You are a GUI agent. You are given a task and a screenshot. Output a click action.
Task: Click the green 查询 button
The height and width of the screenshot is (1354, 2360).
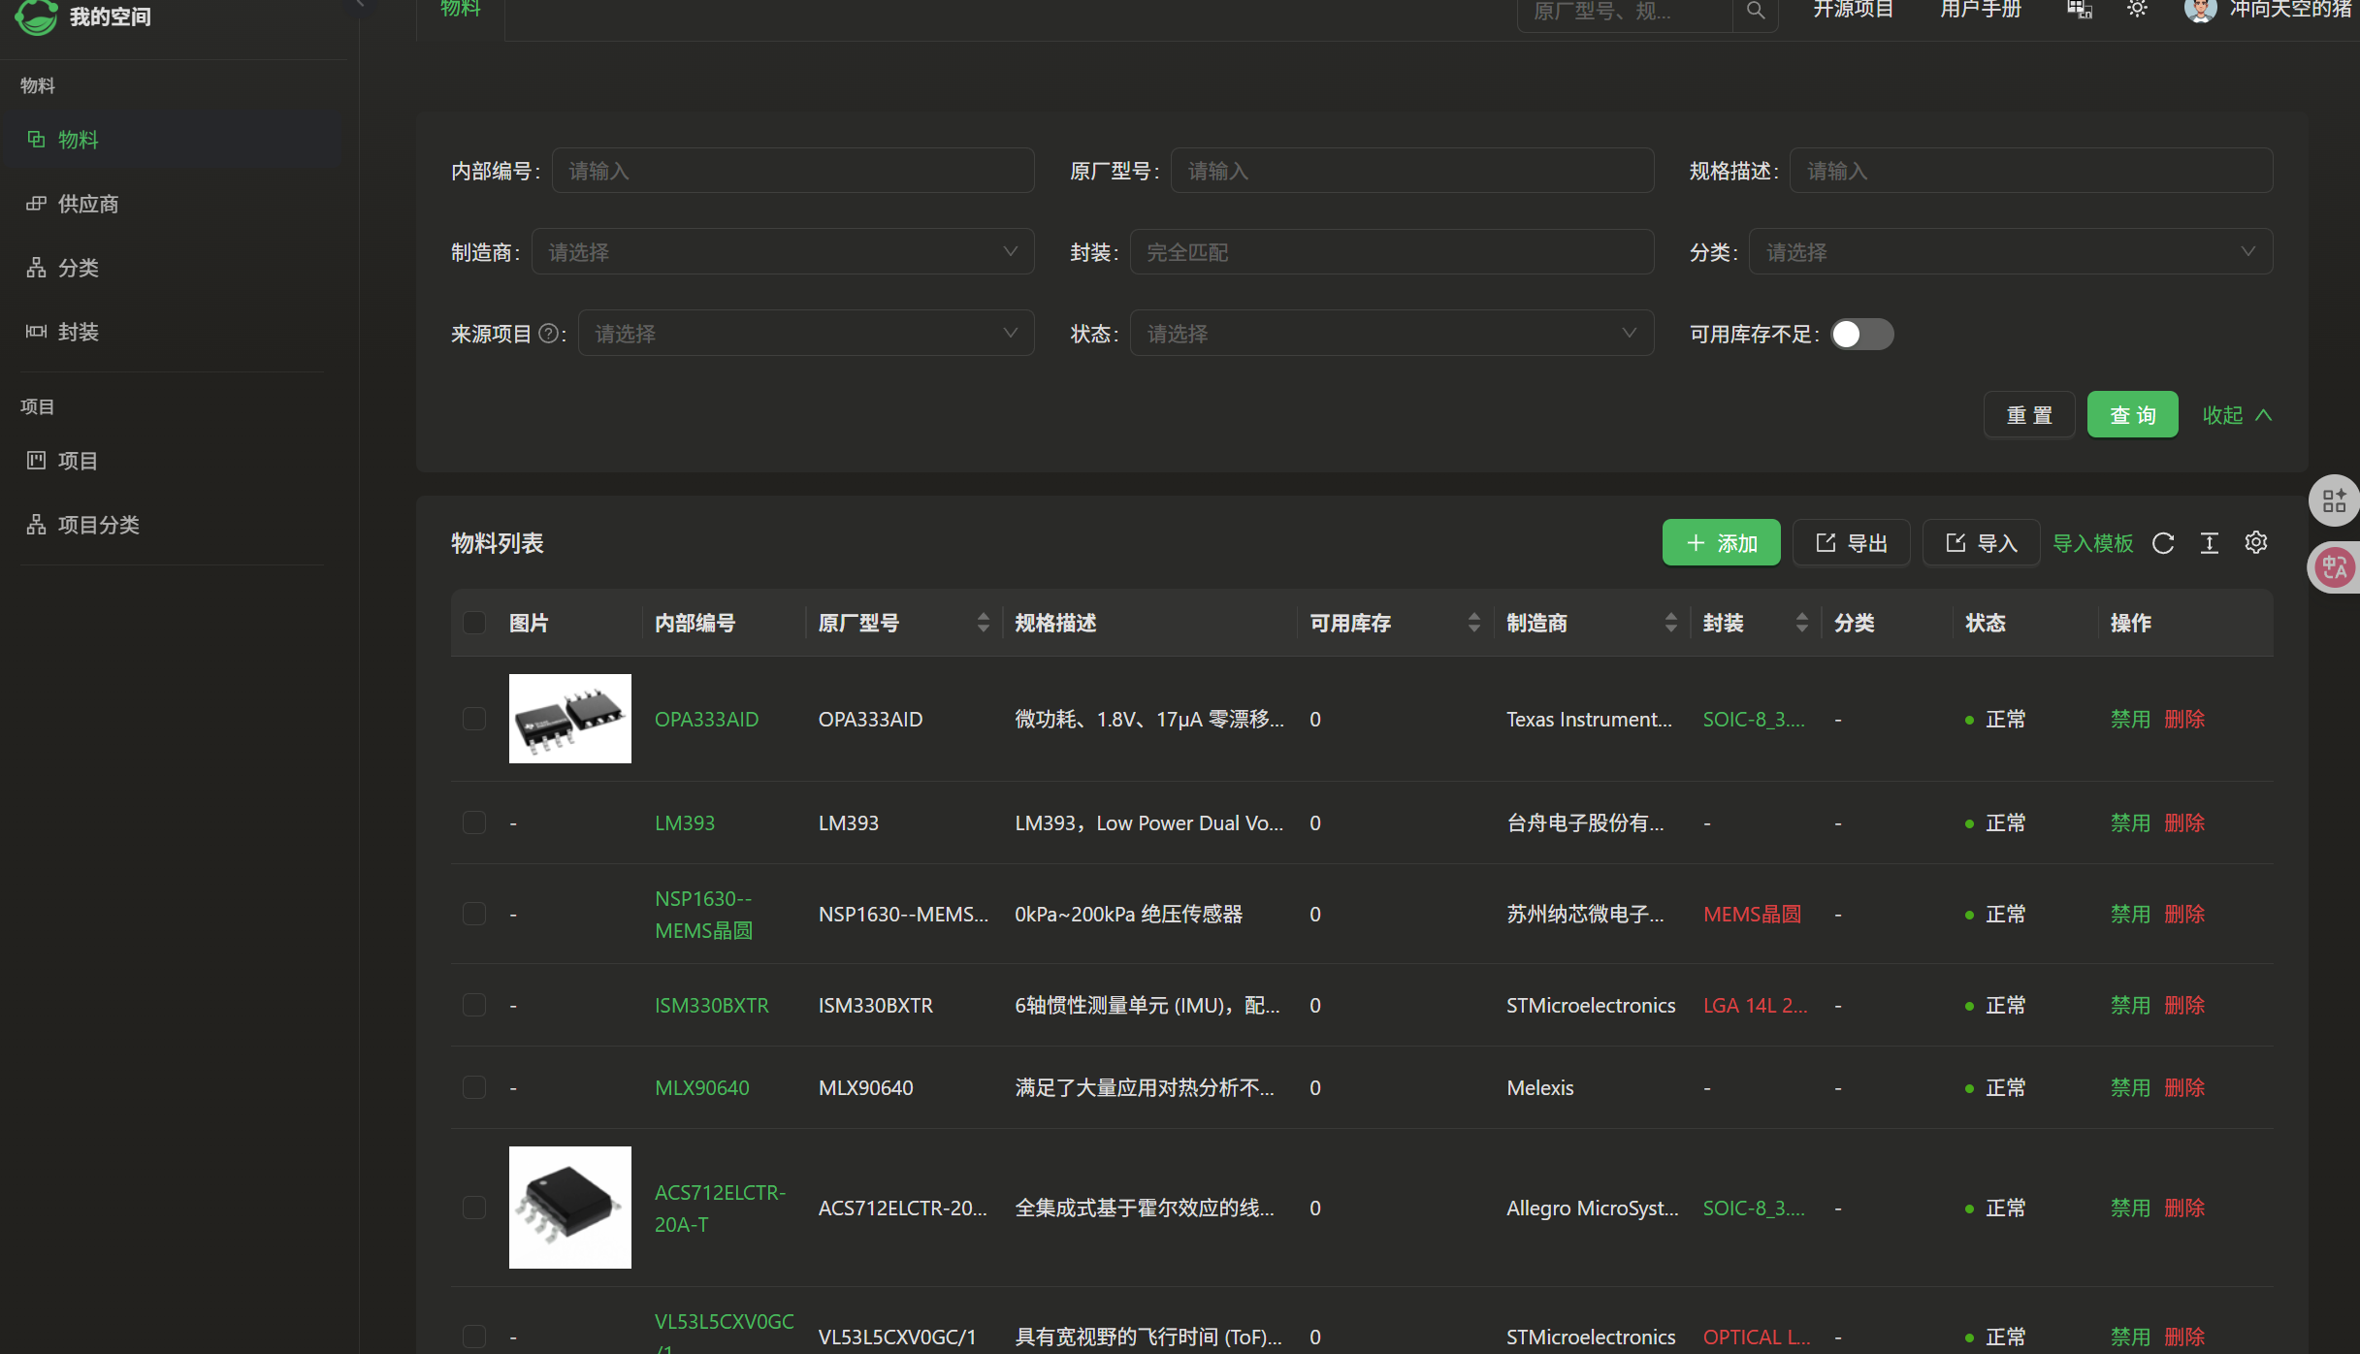coord(2132,415)
